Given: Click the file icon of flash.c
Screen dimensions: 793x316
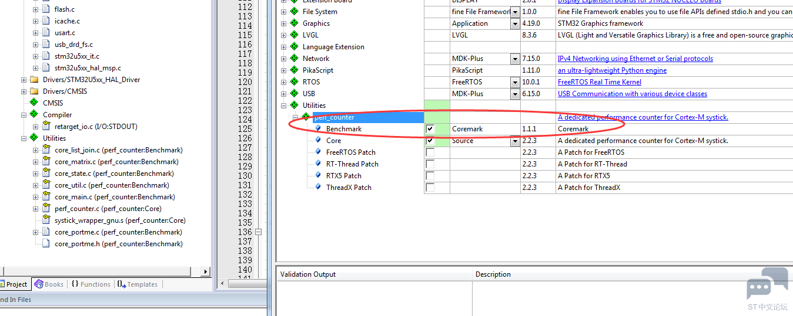Looking at the screenshot, I should [x=46, y=9].
